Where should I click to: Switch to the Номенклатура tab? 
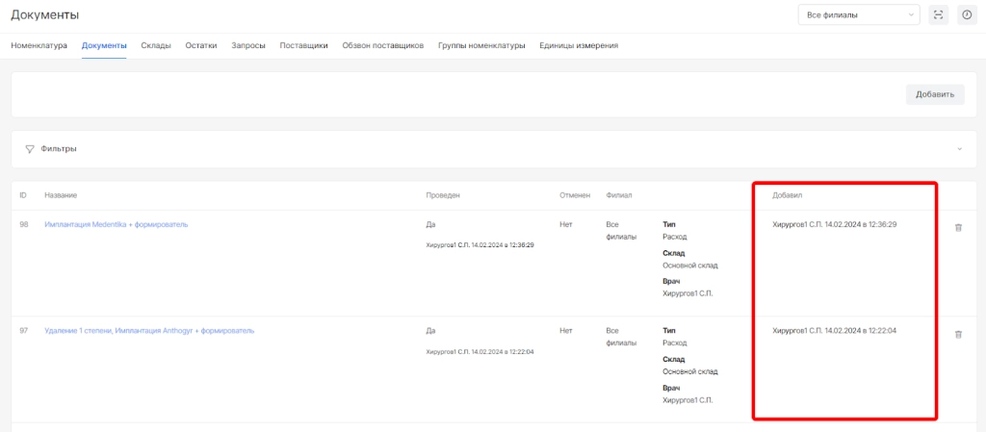pos(39,45)
